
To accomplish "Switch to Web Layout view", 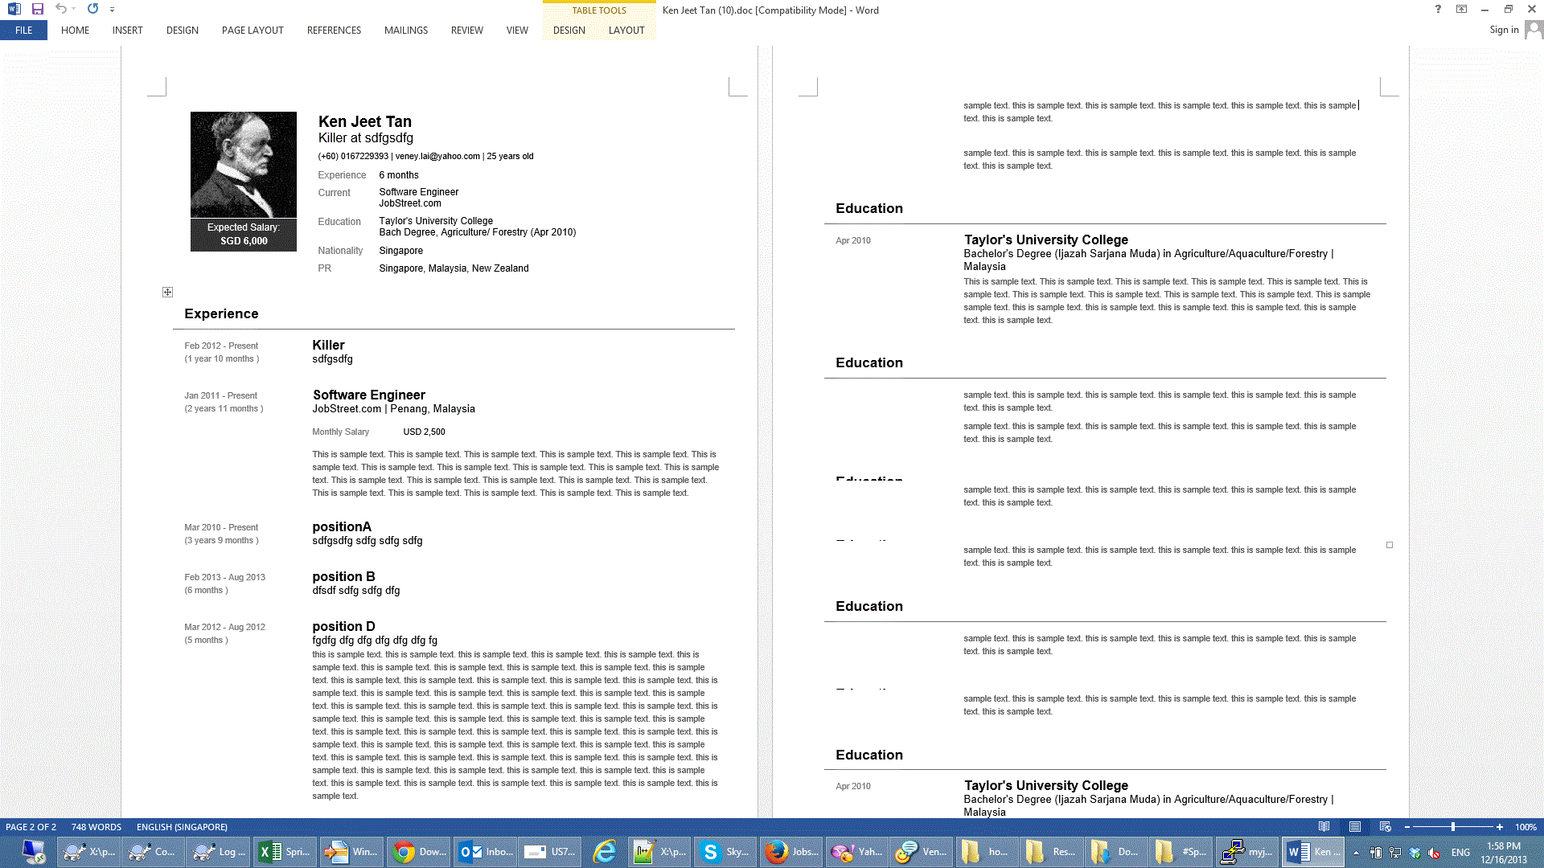I will click(1385, 827).
